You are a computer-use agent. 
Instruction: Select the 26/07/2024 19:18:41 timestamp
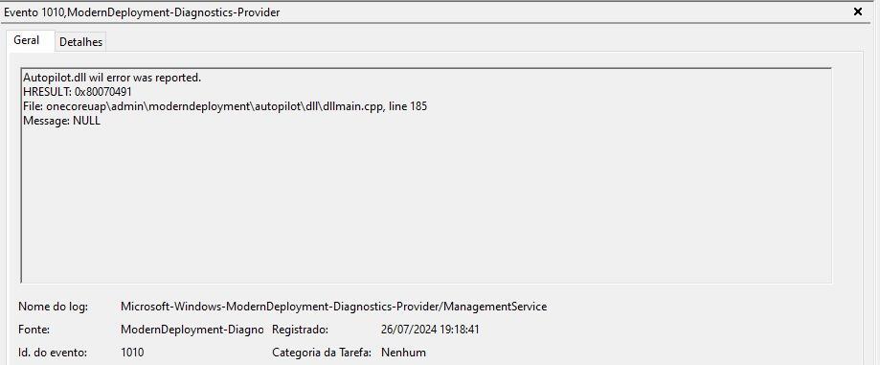pyautogui.click(x=430, y=330)
